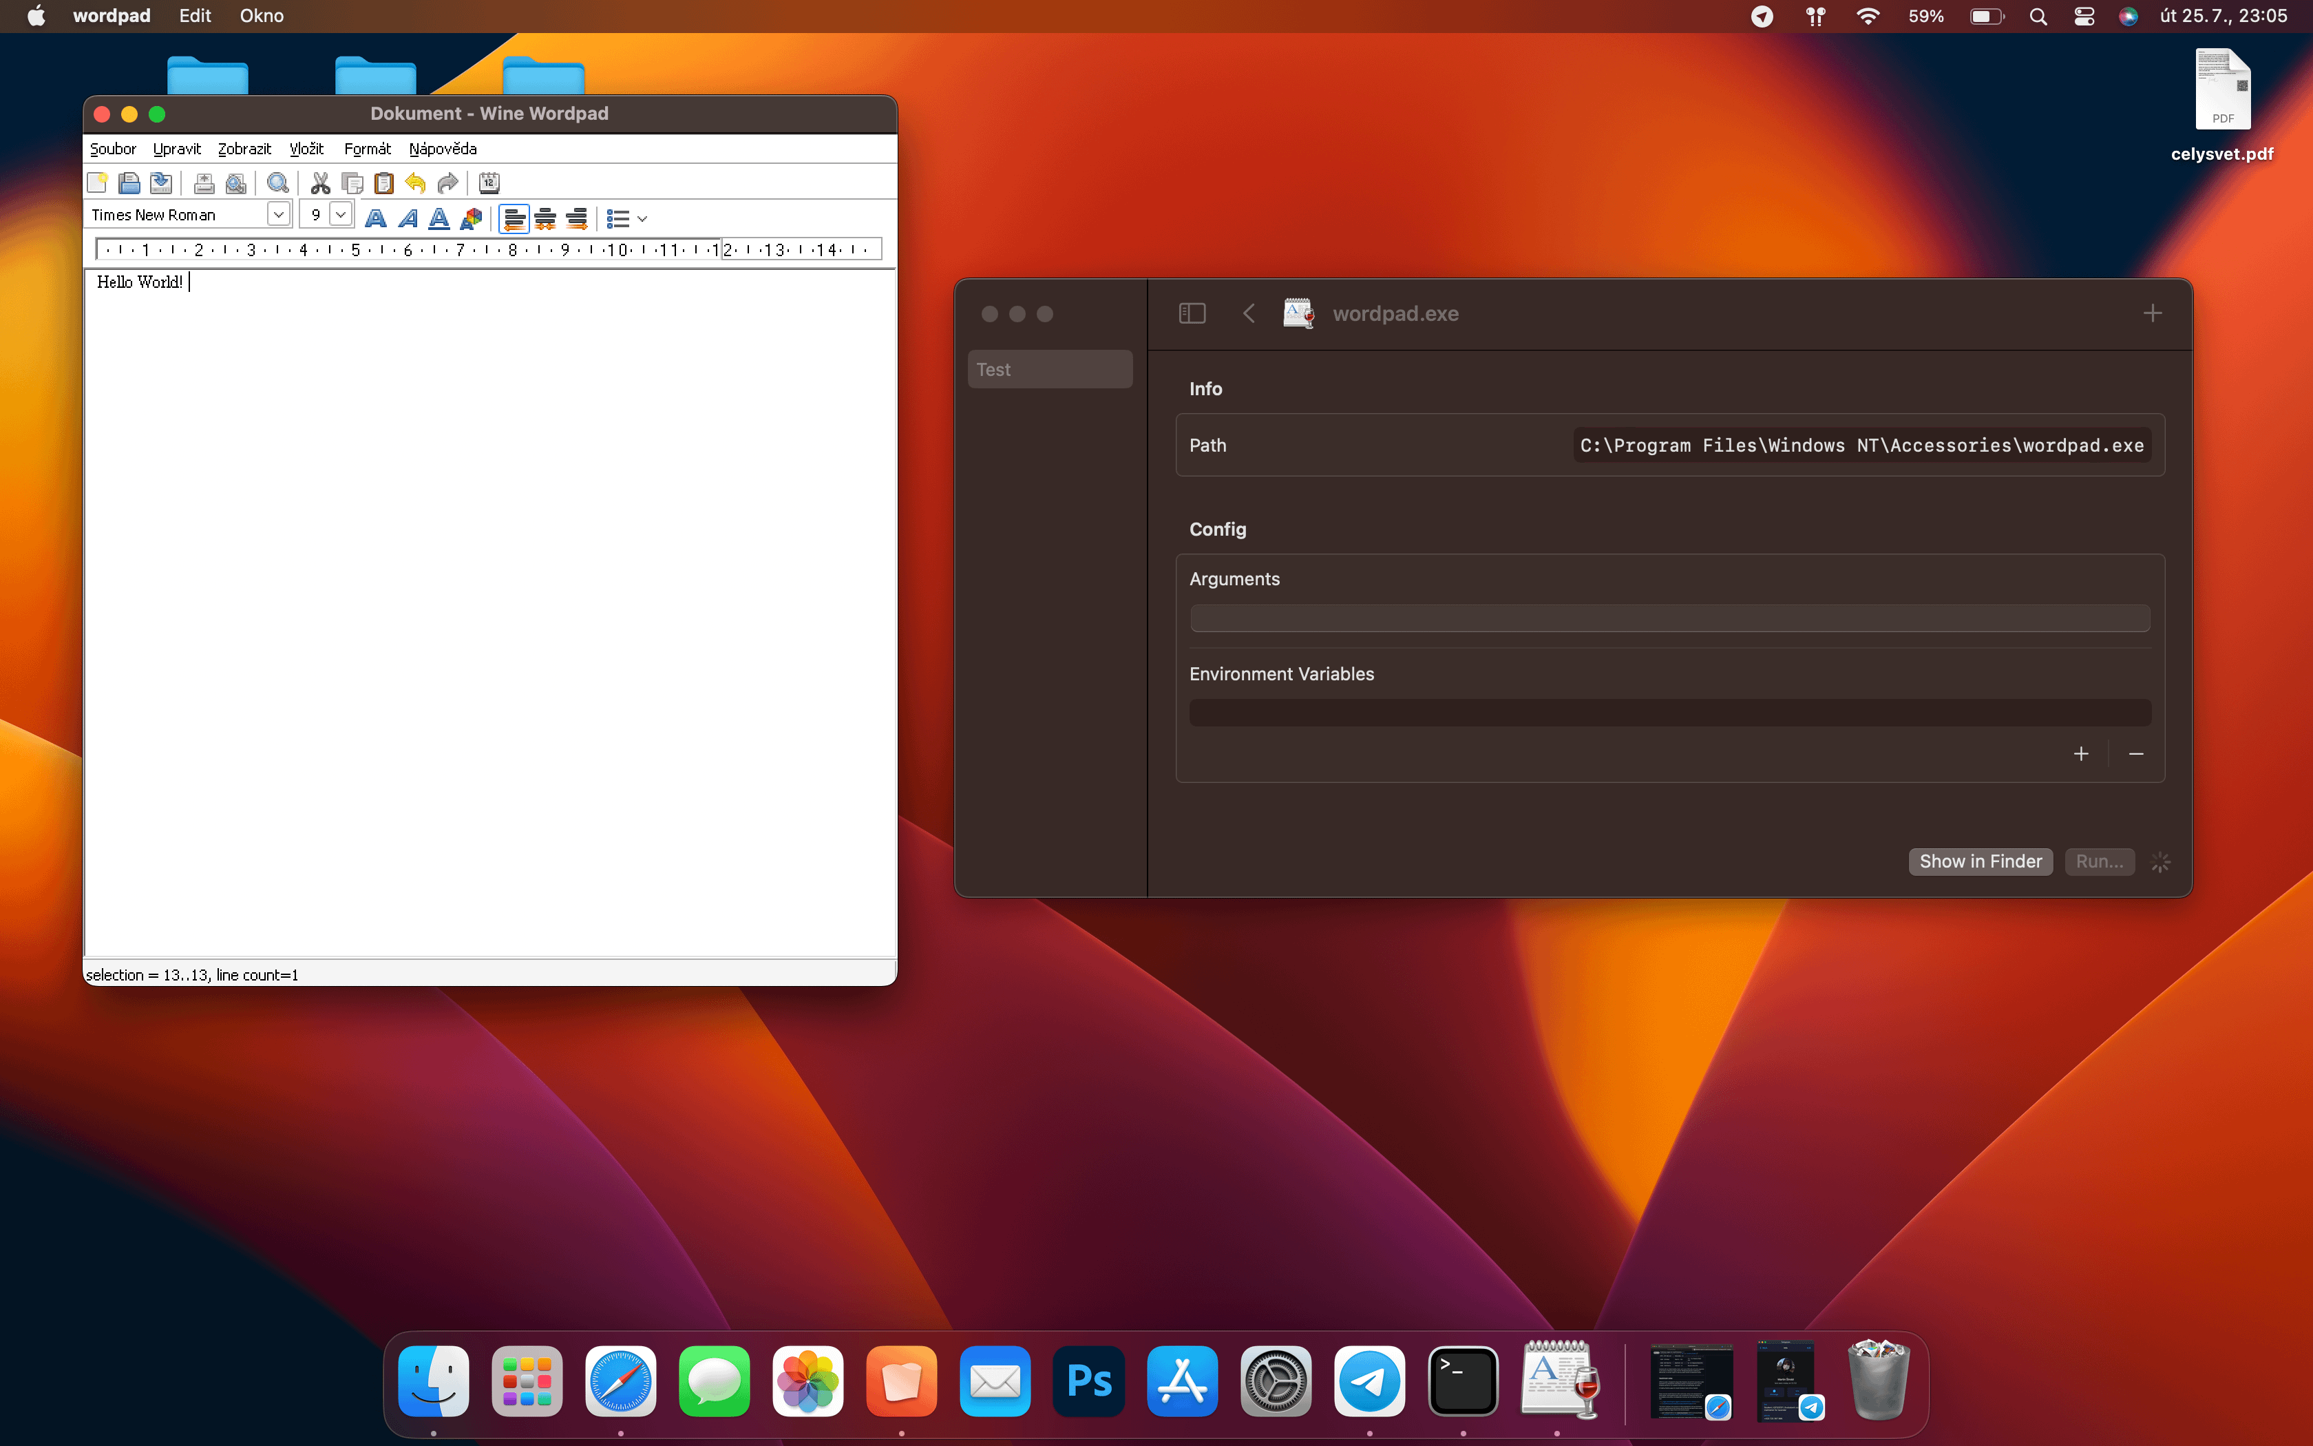Screen dimensions: 2313x1446
Task: Click the plus button in window title bar
Action: [2153, 313]
